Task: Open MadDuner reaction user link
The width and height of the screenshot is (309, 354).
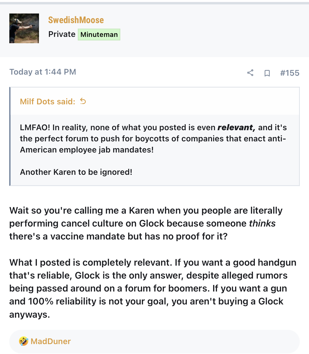Action: [51, 341]
